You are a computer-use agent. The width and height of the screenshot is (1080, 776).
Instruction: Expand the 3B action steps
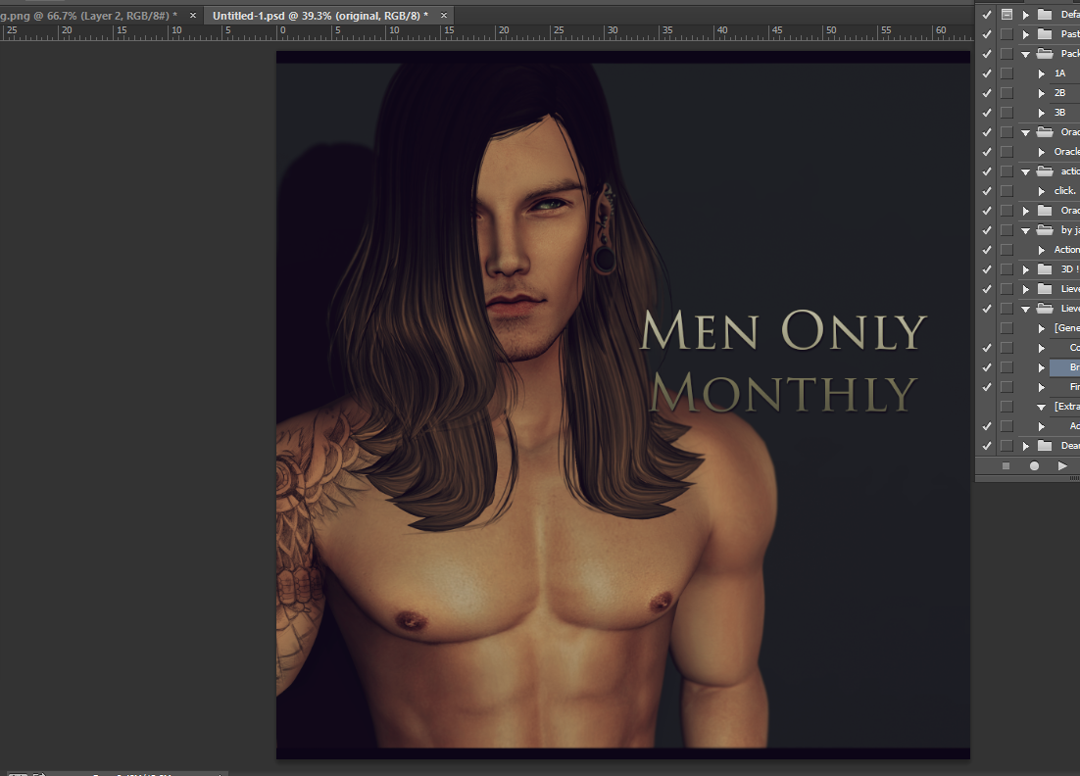tap(1042, 113)
